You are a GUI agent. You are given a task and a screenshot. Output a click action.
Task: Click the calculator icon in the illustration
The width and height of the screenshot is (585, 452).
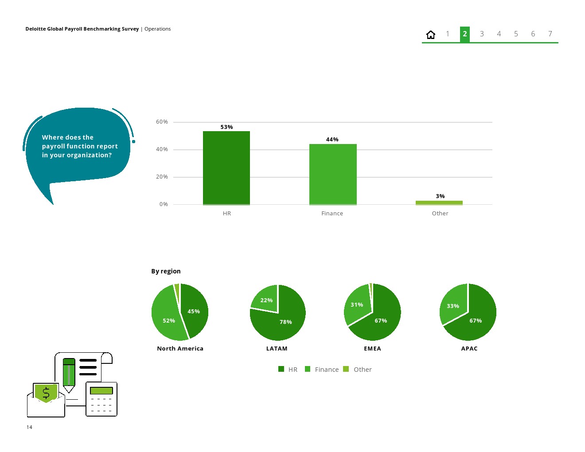point(101,399)
